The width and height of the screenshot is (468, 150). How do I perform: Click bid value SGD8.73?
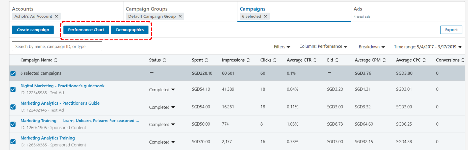335,124
